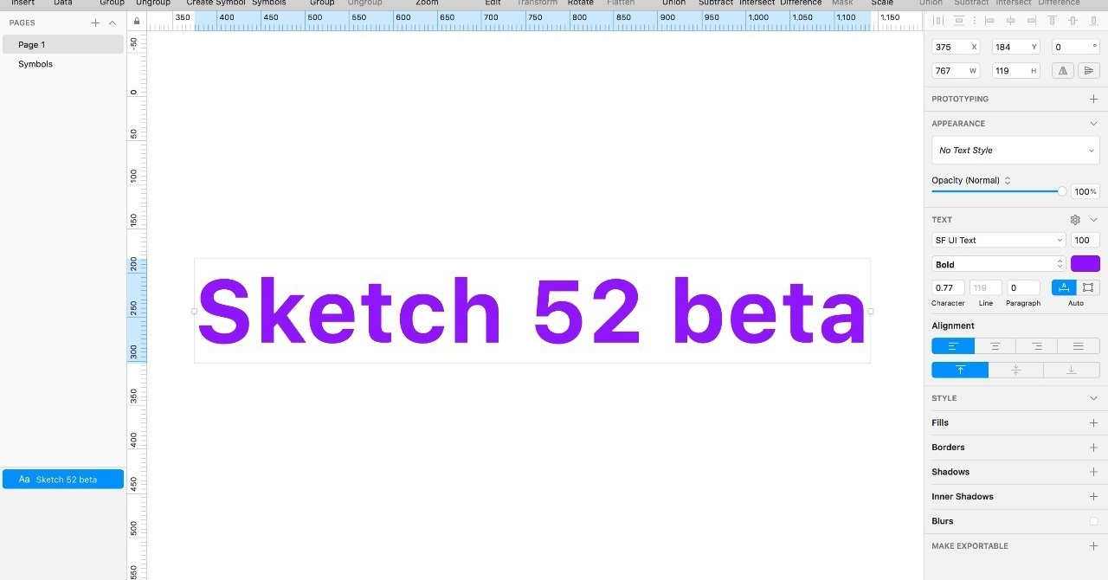The image size is (1108, 580).
Task: Align layer to bottom edge
Action: click(1094, 21)
